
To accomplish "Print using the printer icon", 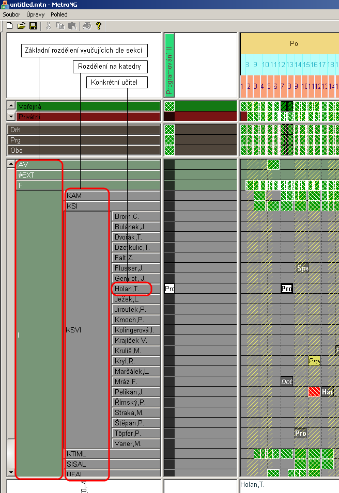I will 87,25.
